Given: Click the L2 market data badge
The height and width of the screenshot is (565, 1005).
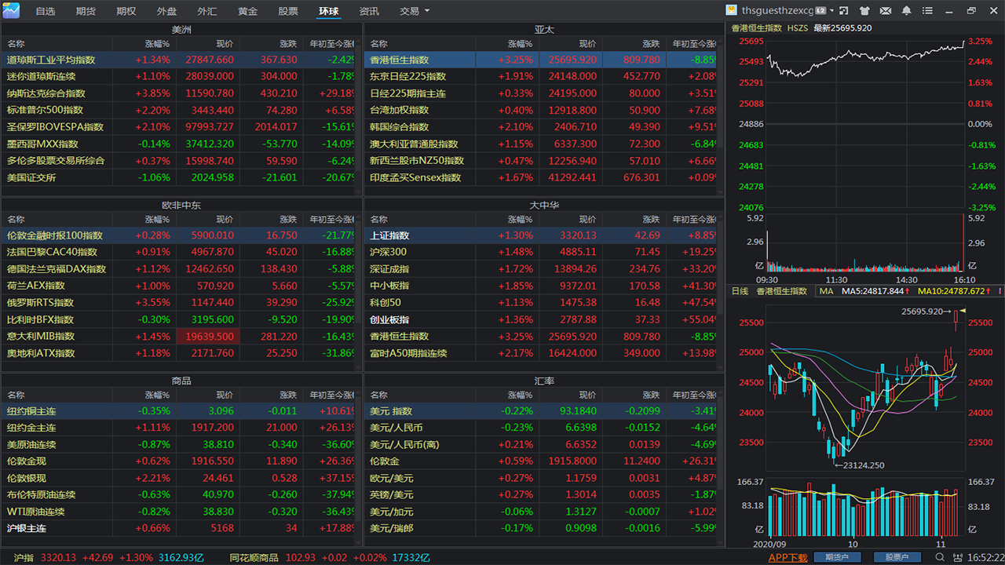Looking at the screenshot, I should click(820, 10).
